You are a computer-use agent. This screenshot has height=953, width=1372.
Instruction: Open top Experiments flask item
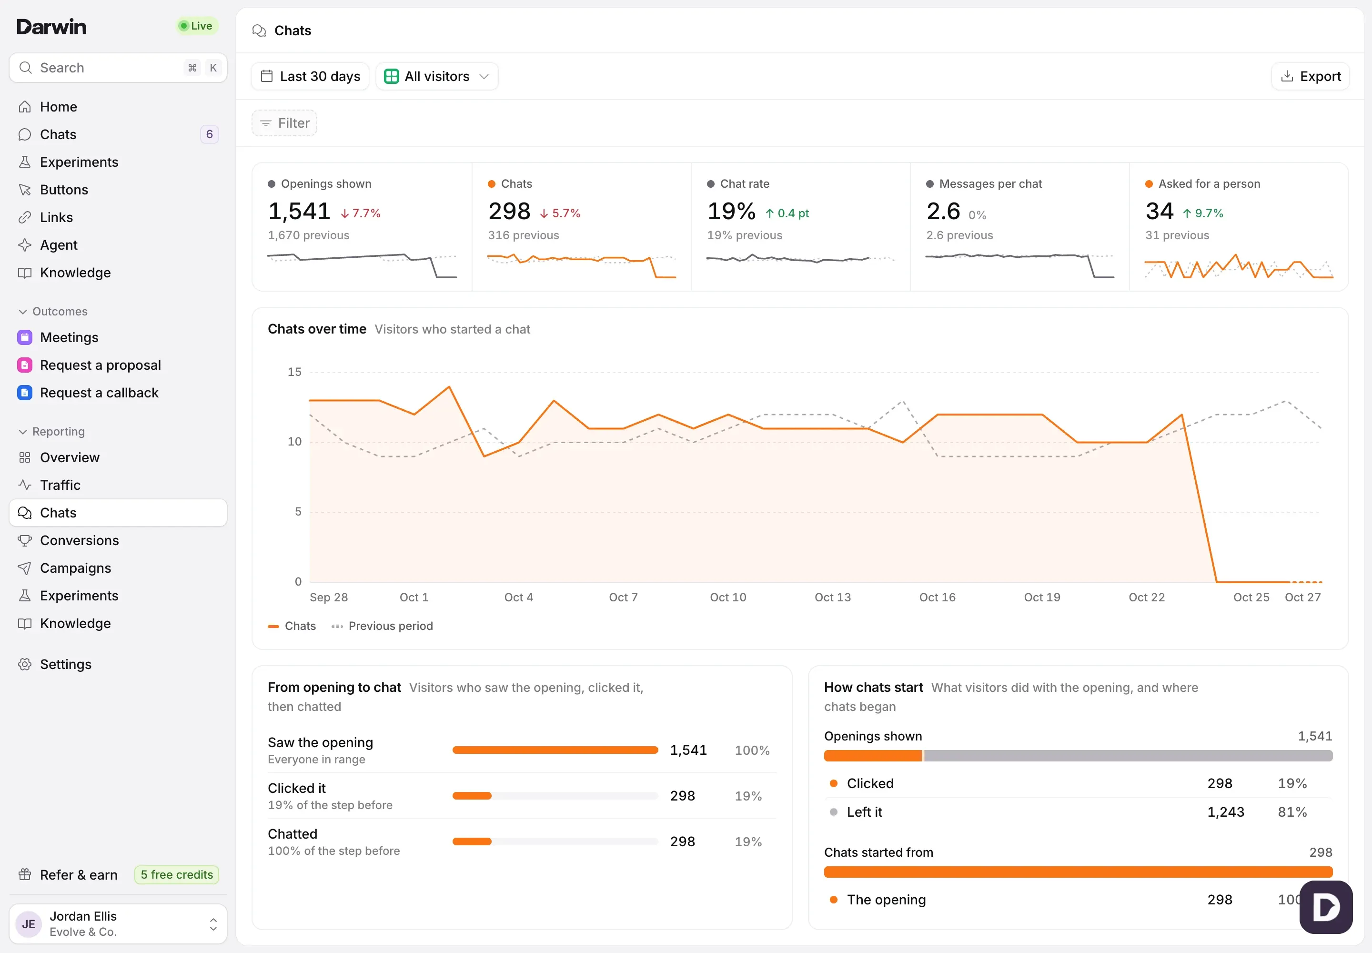pyautogui.click(x=118, y=162)
